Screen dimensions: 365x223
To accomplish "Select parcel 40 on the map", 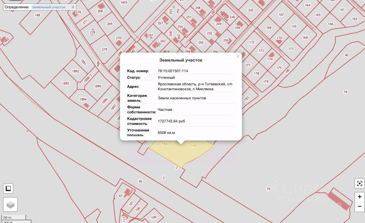I will (x=346, y=55).
